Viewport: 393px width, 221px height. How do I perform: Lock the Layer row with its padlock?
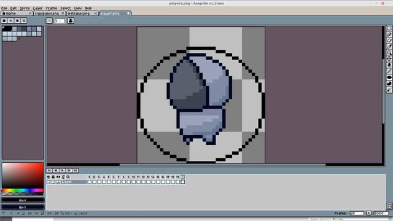(x=53, y=182)
